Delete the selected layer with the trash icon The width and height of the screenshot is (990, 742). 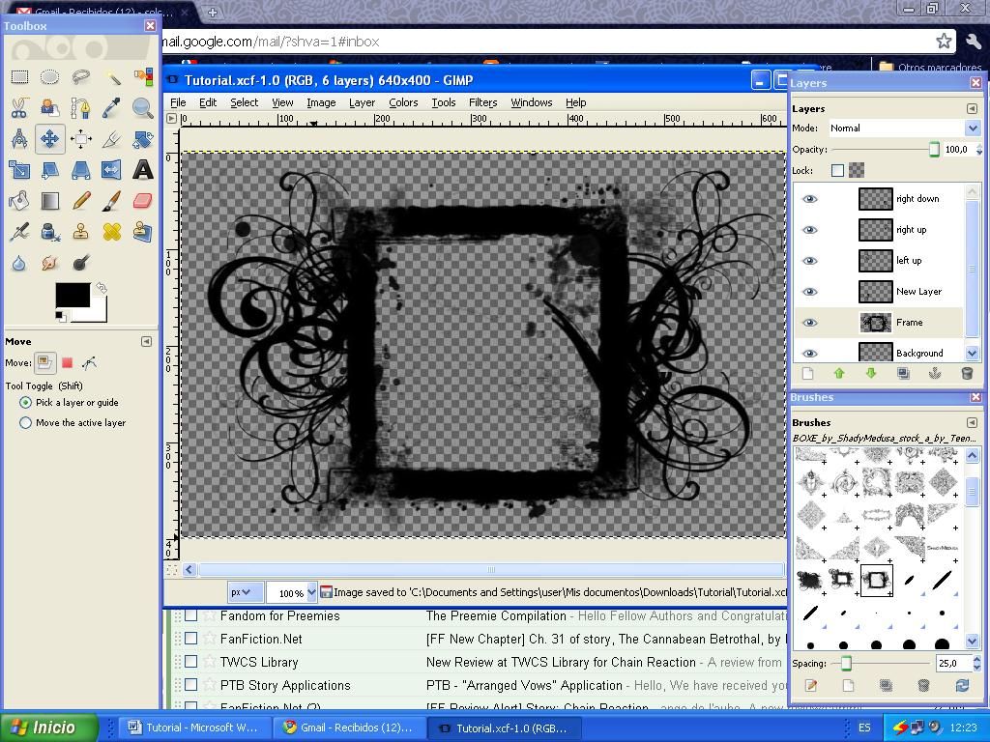(x=966, y=373)
